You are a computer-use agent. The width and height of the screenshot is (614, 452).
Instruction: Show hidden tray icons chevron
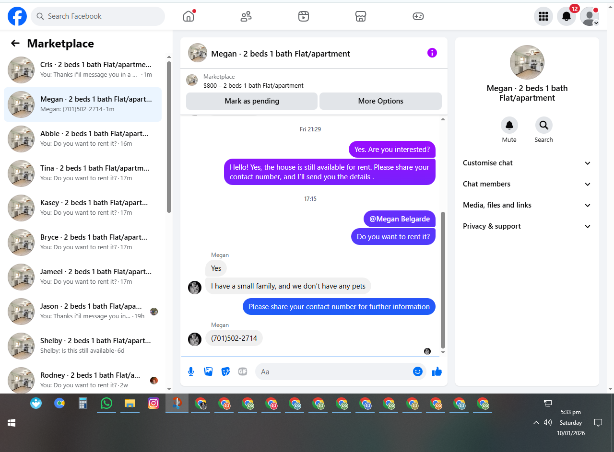536,423
